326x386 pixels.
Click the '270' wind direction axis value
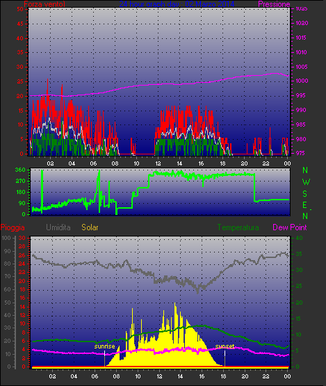click(20, 182)
